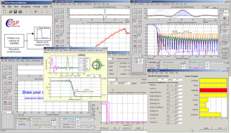Select magnifier icon in middle Sketch-a-Filt window
Screen dimensions: 231x133
coord(62,11)
